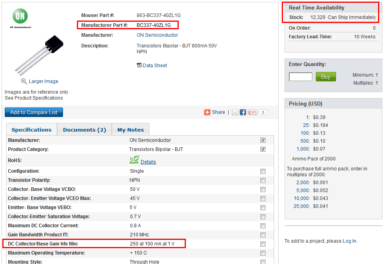Share the product on Facebook icon

pyautogui.click(x=243, y=112)
